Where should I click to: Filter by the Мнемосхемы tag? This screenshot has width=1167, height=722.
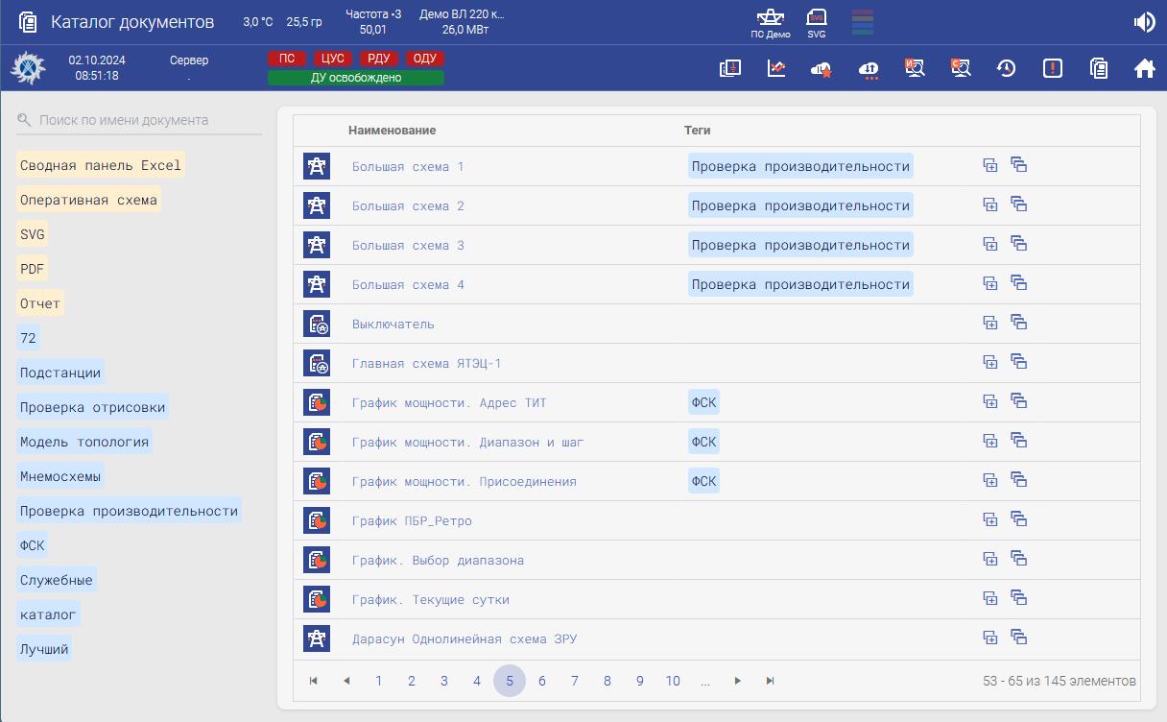[60, 476]
